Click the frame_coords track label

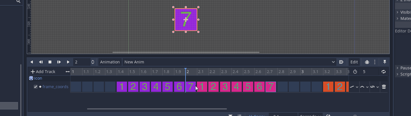point(55,87)
